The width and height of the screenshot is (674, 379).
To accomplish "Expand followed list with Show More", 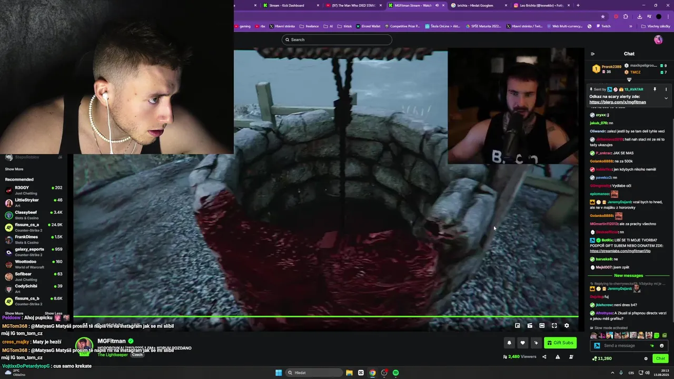I will [14, 169].
